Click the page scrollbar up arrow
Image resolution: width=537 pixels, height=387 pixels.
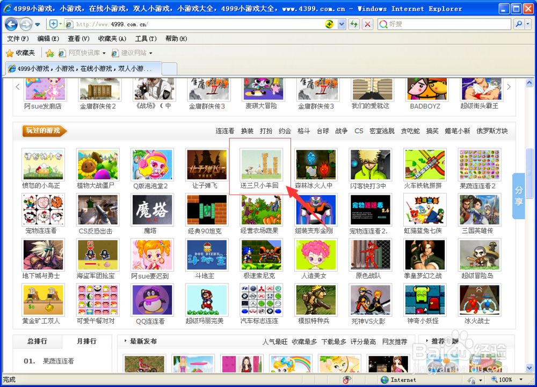tap(529, 83)
